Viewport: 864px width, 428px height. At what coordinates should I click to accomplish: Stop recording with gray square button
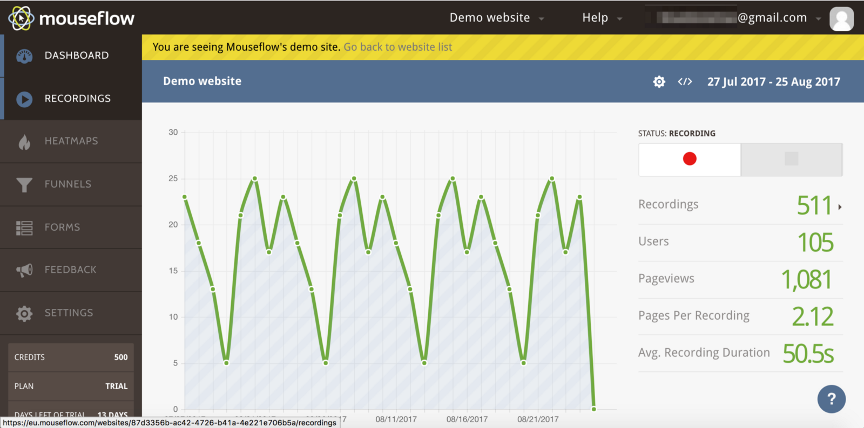792,159
